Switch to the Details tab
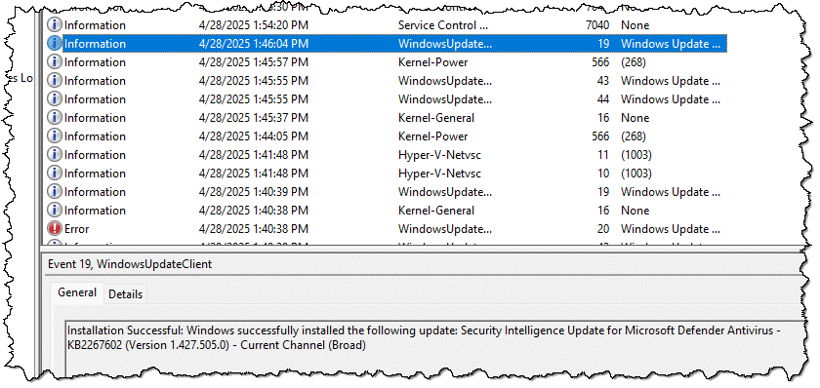 126,294
